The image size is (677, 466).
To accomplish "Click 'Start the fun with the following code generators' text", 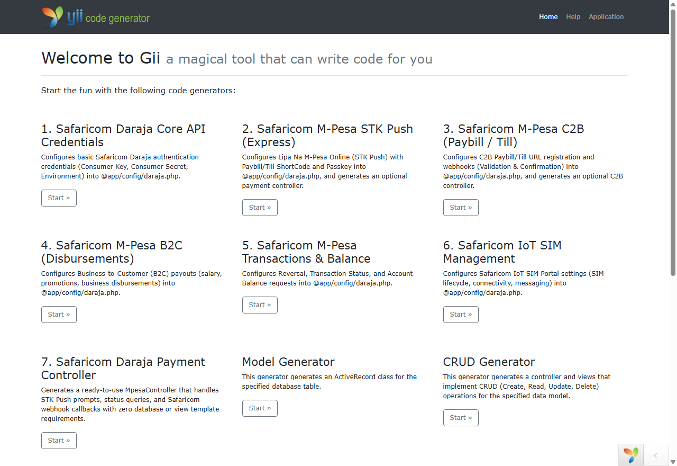I will pos(139,91).
